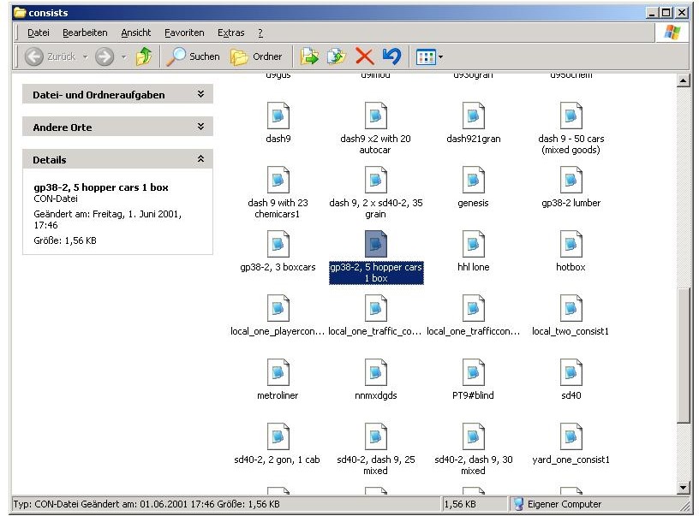Click the blue Undo arrow icon

[x=391, y=56]
